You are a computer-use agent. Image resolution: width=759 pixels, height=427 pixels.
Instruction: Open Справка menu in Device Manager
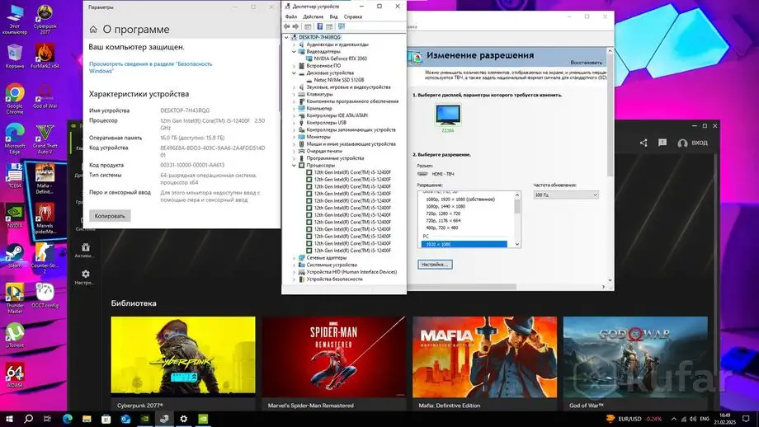point(353,16)
